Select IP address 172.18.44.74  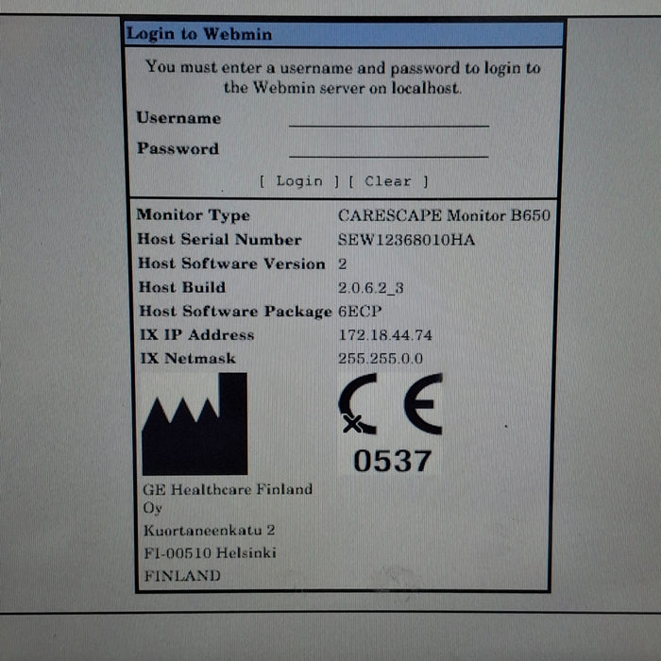pos(385,335)
